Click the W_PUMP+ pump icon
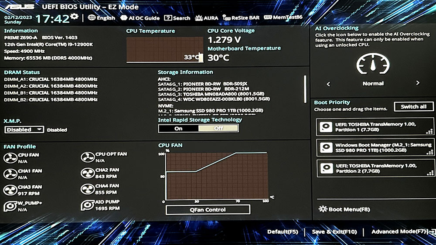436x245 pixels. click(x=10, y=206)
